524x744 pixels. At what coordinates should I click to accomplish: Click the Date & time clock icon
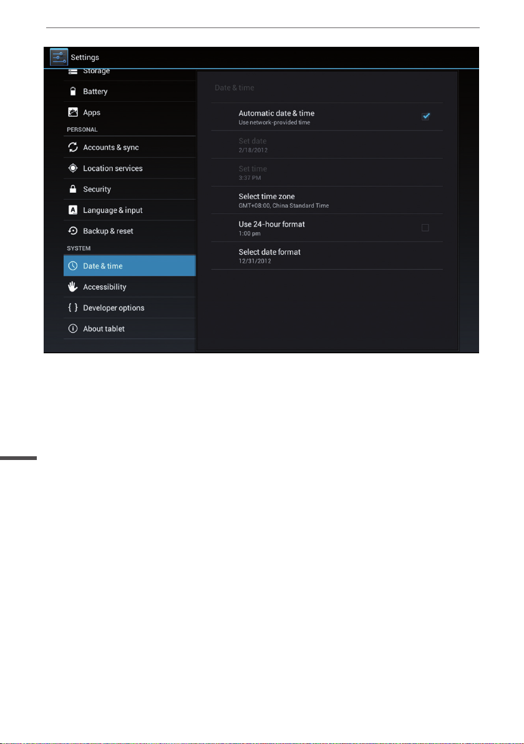[x=72, y=266]
